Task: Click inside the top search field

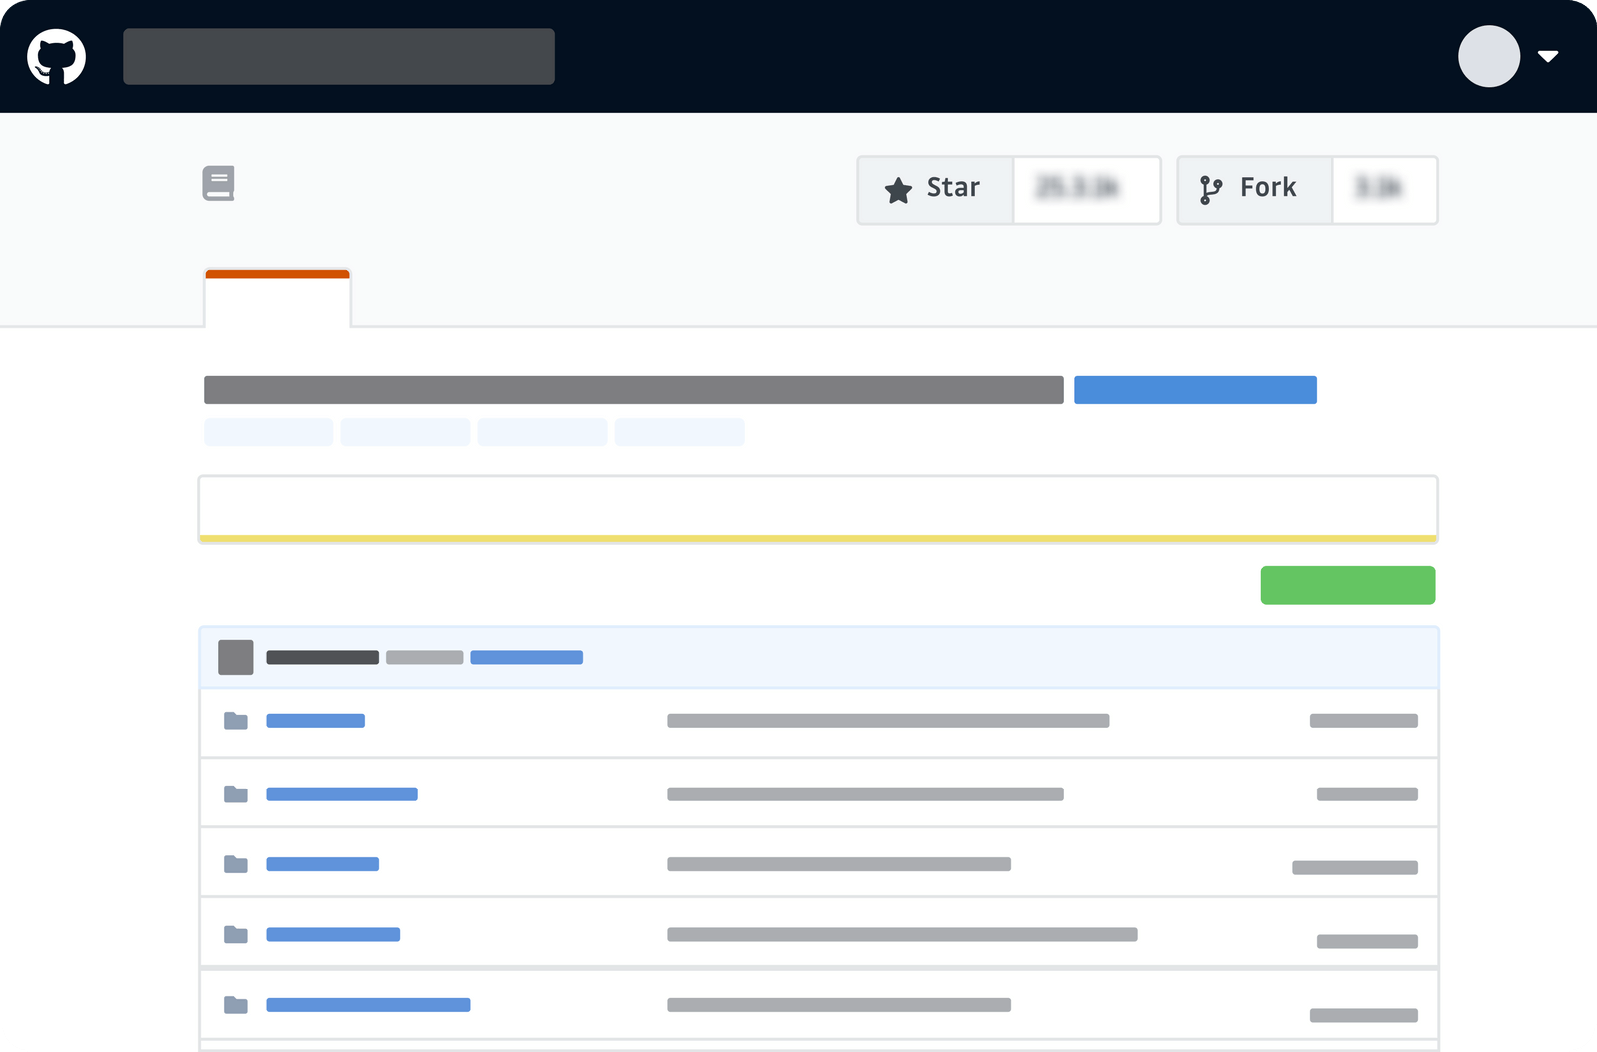Action: [338, 56]
